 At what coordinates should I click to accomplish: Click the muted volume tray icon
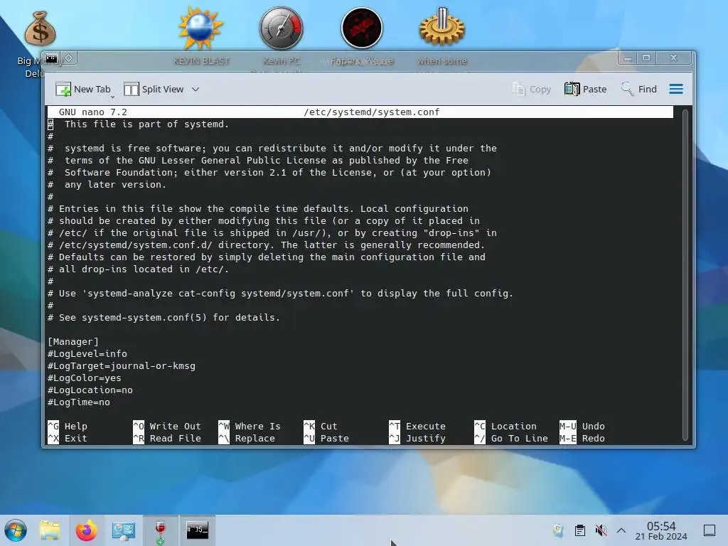pyautogui.click(x=601, y=530)
